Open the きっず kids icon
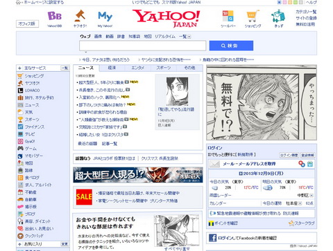 pyautogui.click(x=278, y=16)
